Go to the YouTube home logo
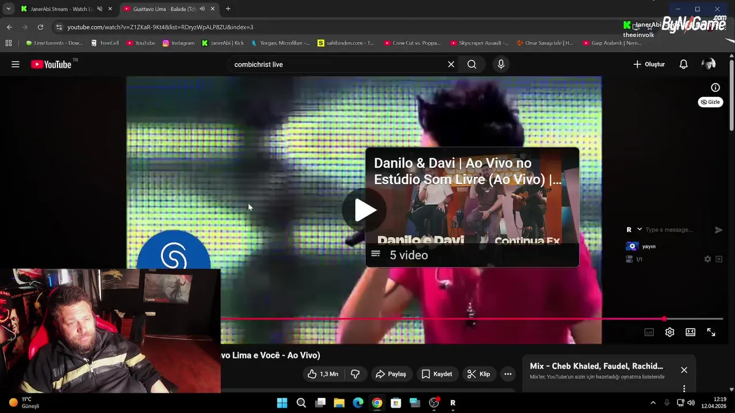Screen dimensions: 735x413 point(52,64)
